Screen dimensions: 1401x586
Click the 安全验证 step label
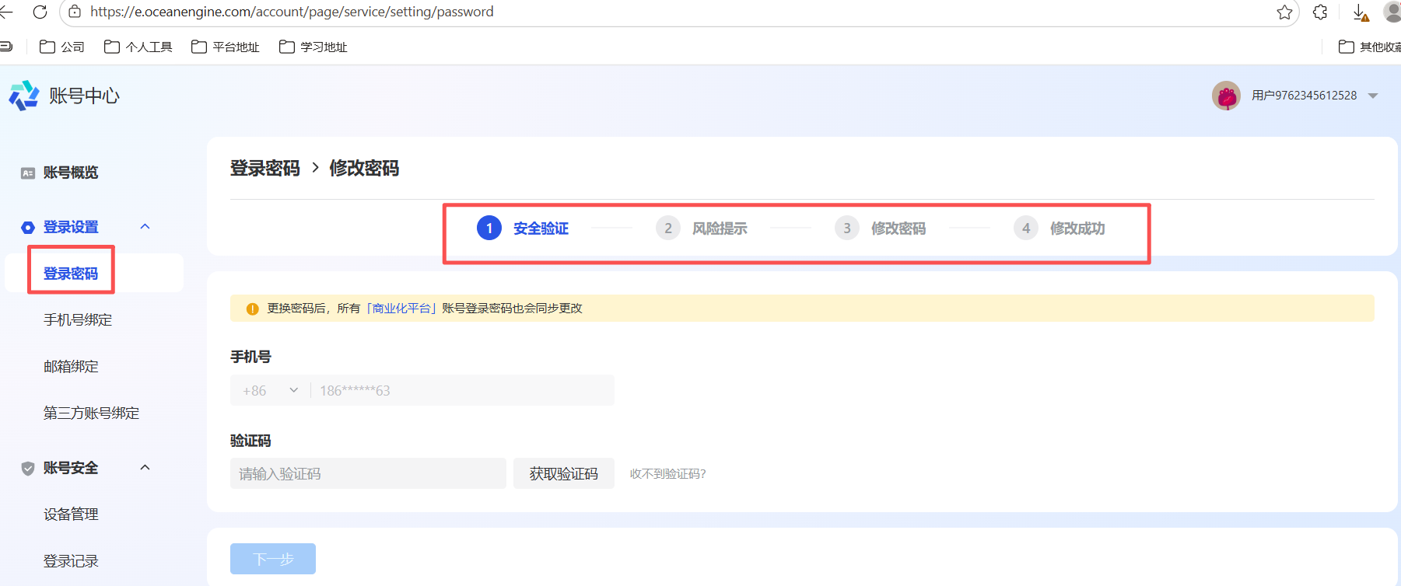coord(541,228)
